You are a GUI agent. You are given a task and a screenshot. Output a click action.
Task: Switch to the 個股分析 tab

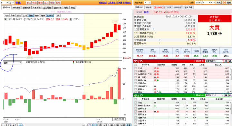[57, 8]
